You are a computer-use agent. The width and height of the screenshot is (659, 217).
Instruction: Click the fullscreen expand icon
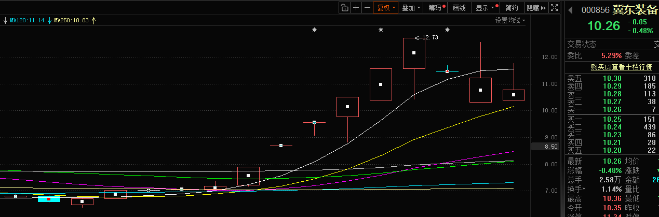[x=554, y=8]
